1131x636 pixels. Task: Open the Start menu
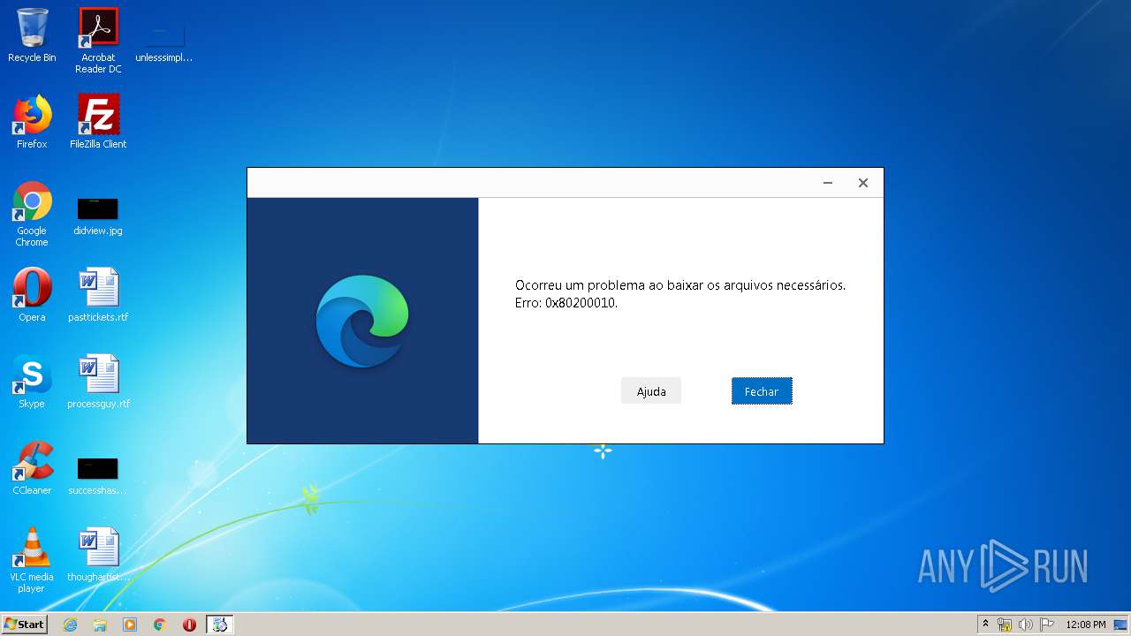(25, 625)
